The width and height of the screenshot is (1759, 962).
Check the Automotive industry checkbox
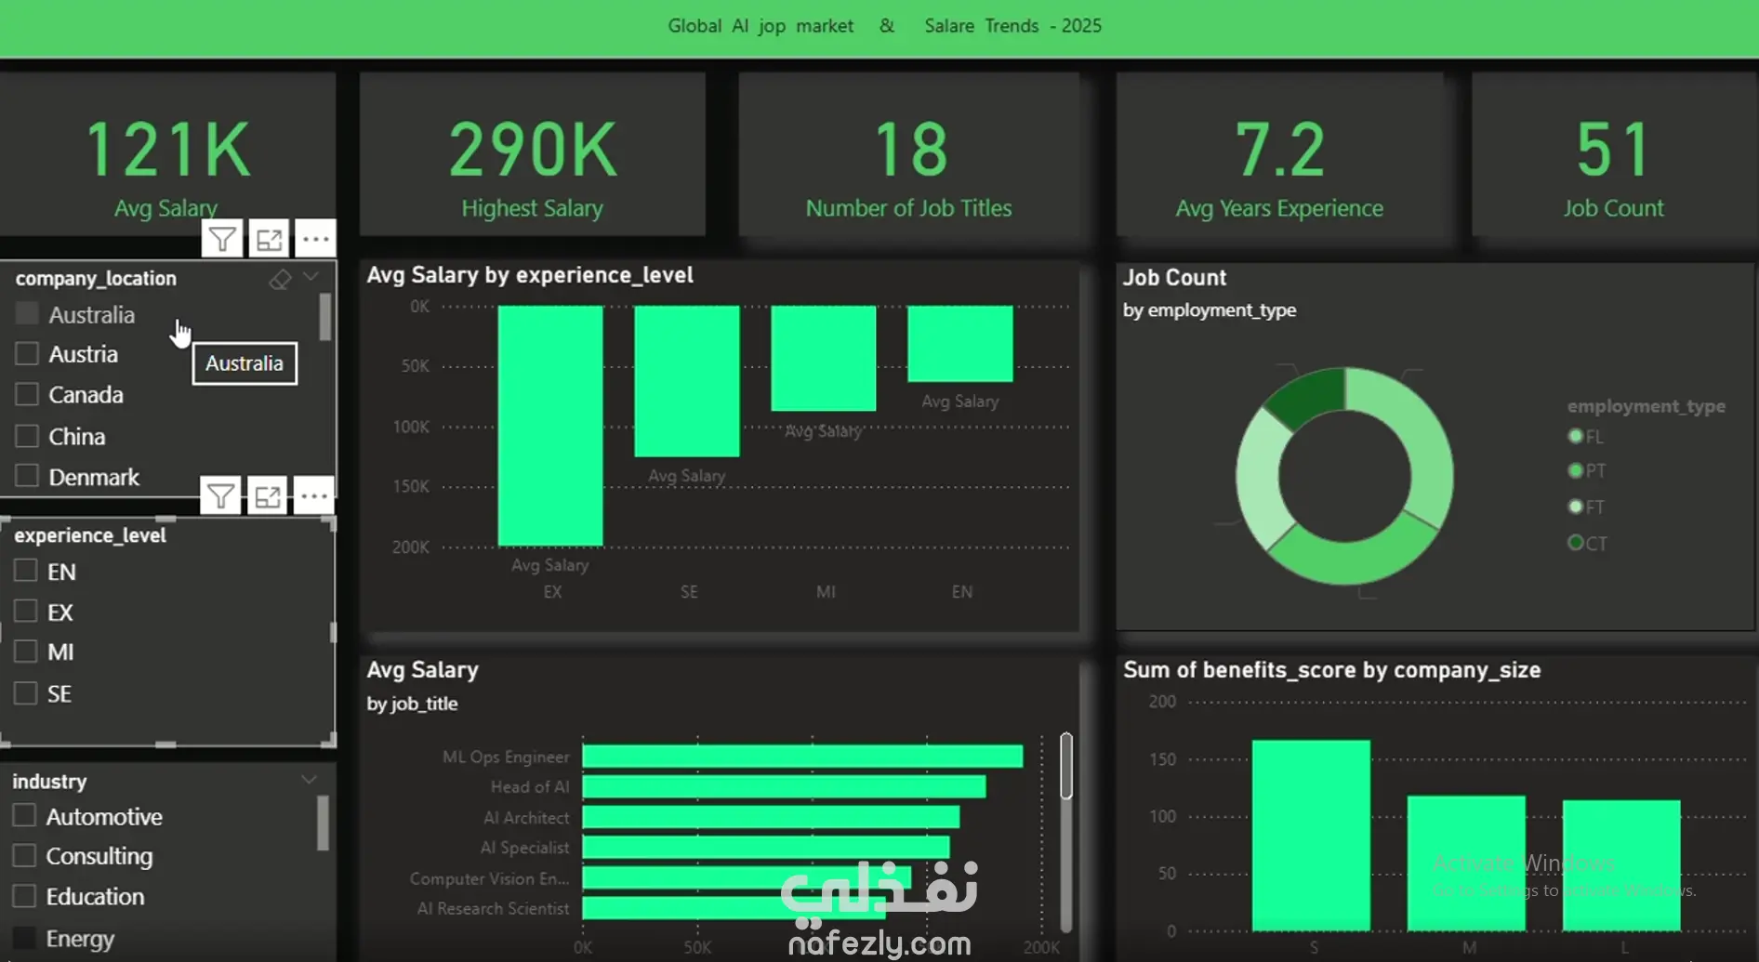tap(24, 815)
